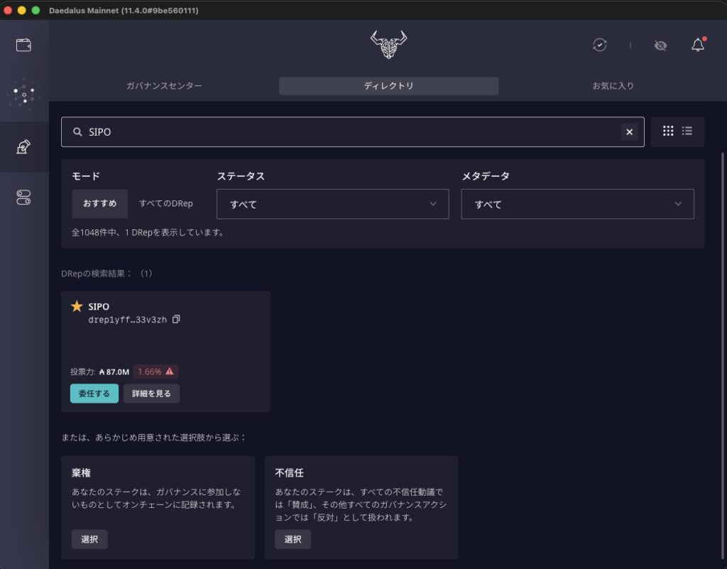727x569 pixels.
Task: Focus the SIPO search field
Action: tap(352, 132)
